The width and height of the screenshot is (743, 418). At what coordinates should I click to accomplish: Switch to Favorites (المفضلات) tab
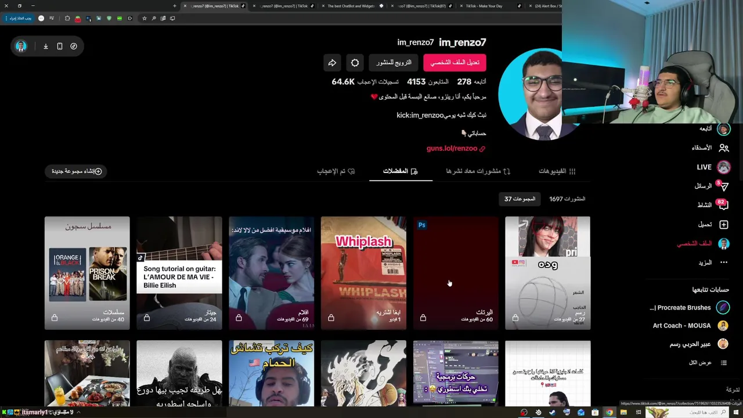point(401,171)
